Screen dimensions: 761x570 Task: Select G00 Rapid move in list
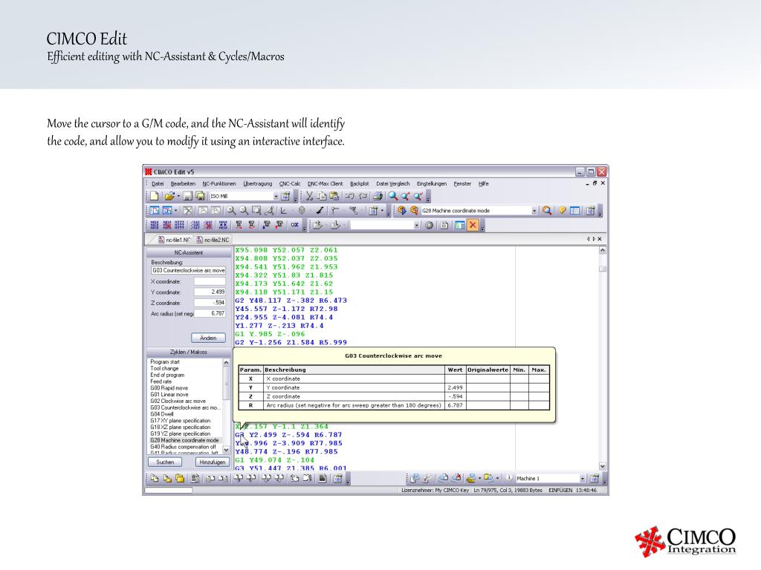[x=169, y=388]
